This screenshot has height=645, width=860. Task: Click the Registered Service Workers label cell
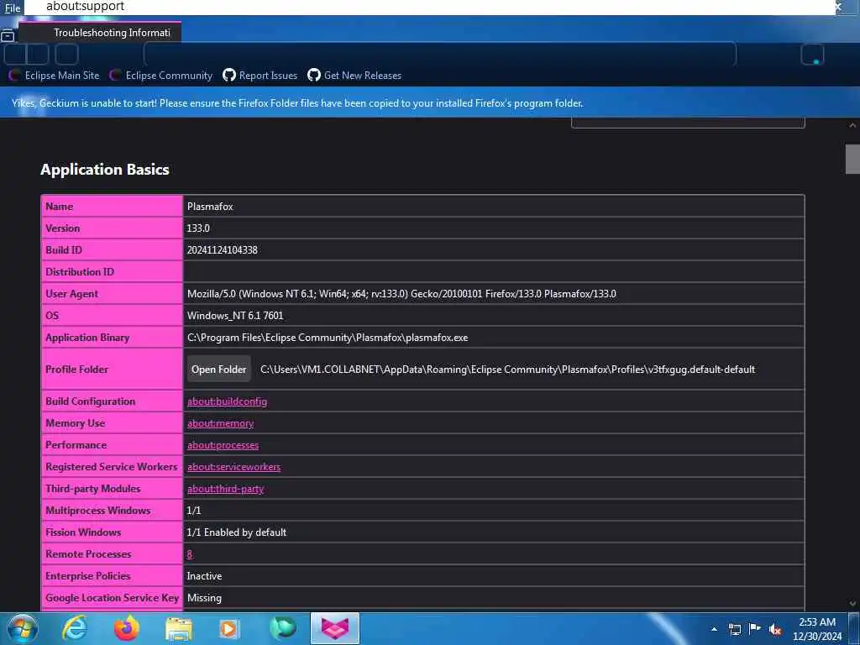click(x=112, y=467)
